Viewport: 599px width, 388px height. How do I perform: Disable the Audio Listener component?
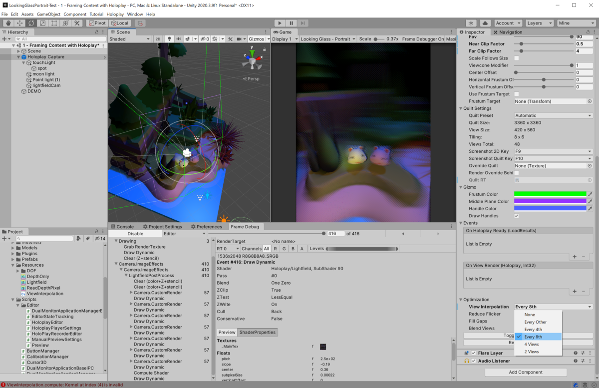pos(474,361)
